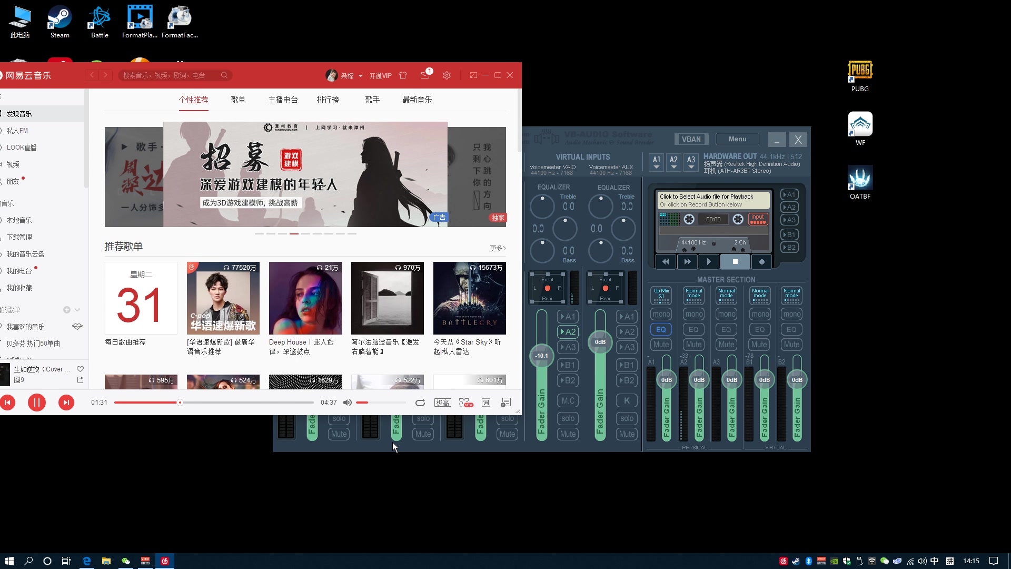Click the cassette input button
Image resolution: width=1011 pixels, height=569 pixels.
point(758,219)
